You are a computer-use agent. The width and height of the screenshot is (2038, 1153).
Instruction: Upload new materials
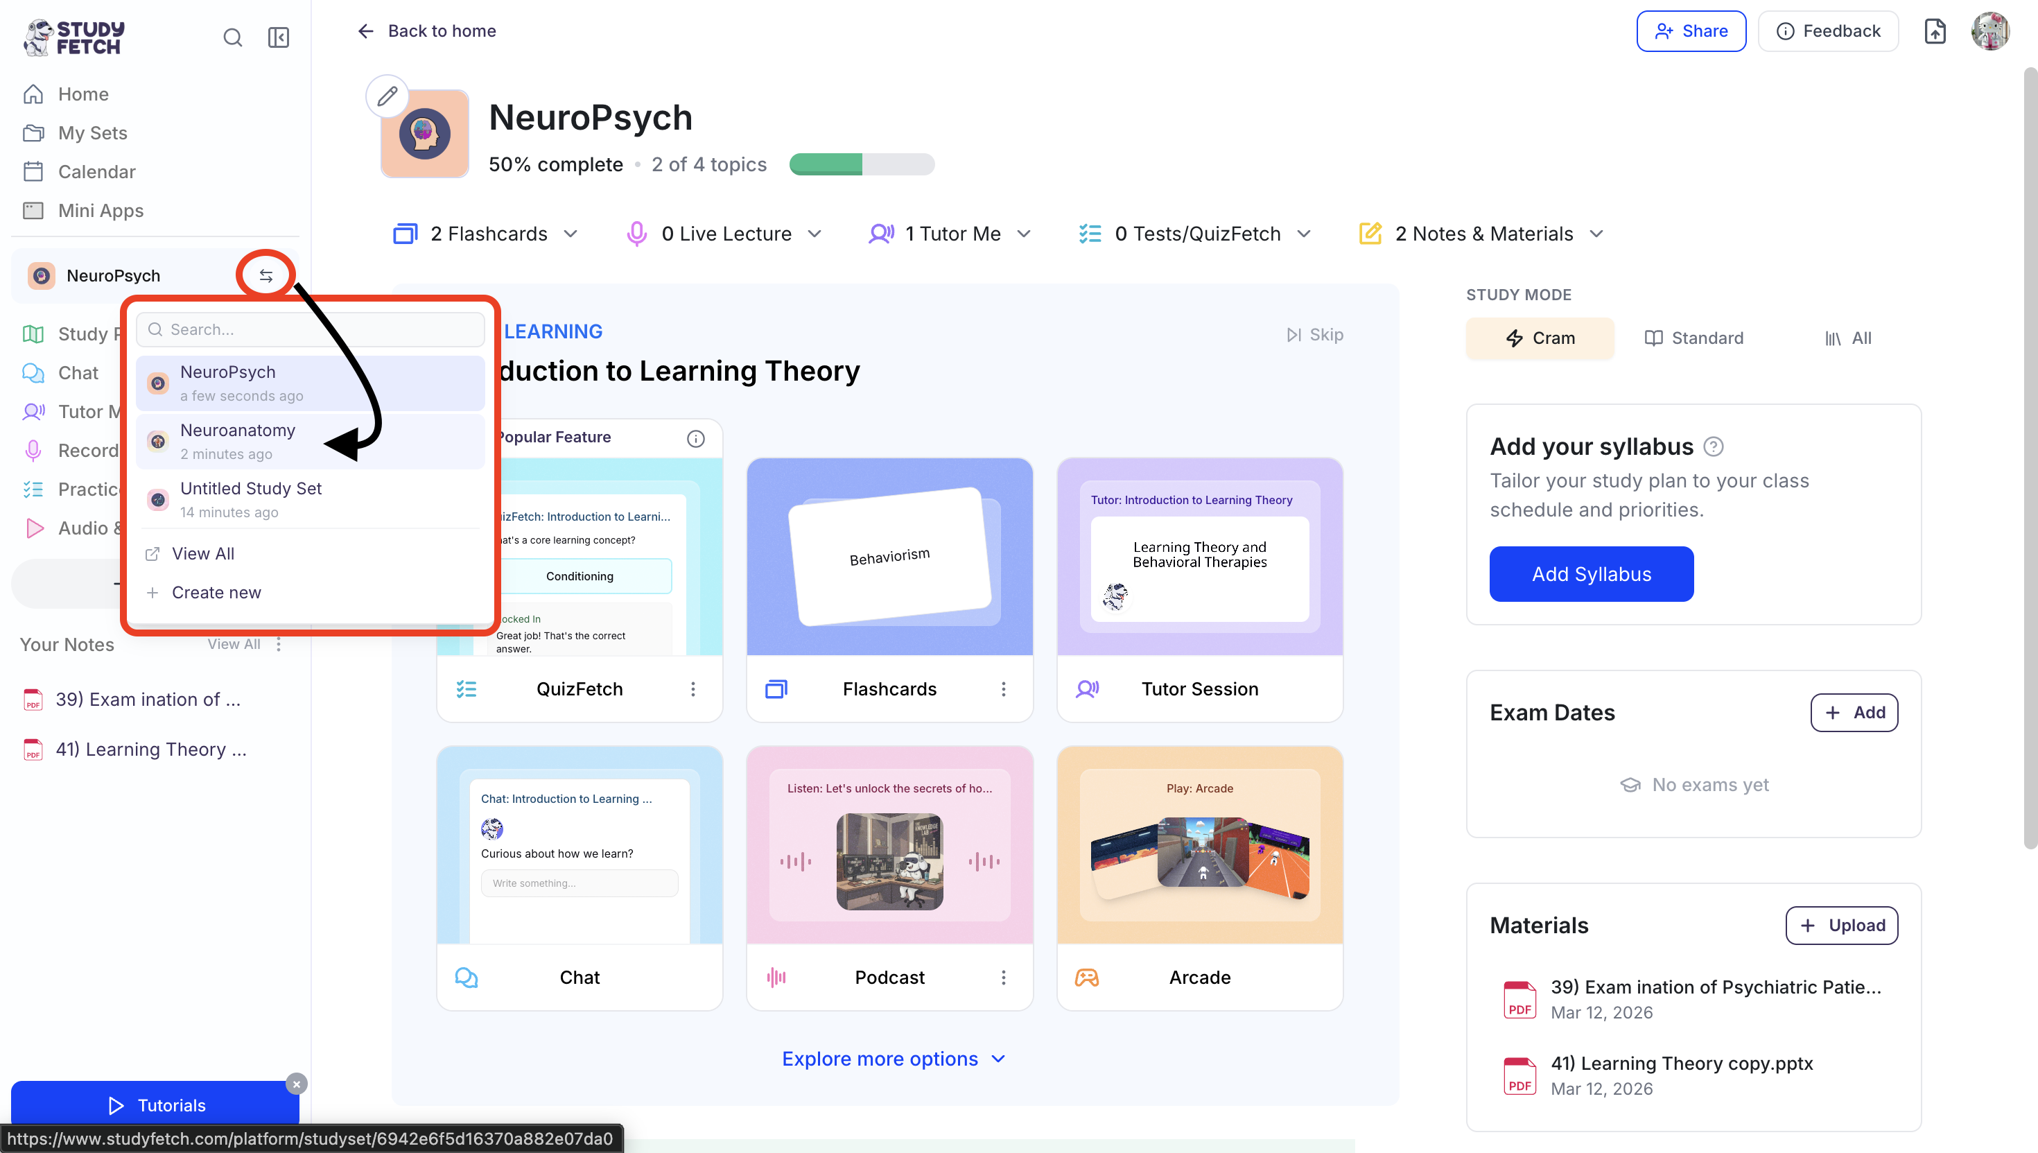click(1842, 926)
